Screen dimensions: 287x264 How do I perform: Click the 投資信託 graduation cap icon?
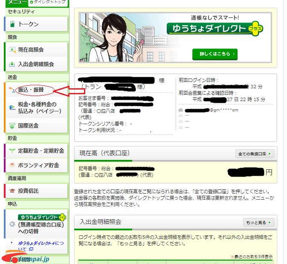[12, 191]
